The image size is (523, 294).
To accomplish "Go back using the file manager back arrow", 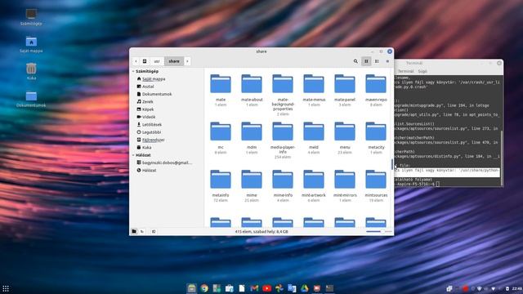I will coord(136,61).
